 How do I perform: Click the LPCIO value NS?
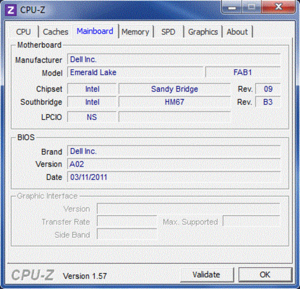[x=92, y=117]
